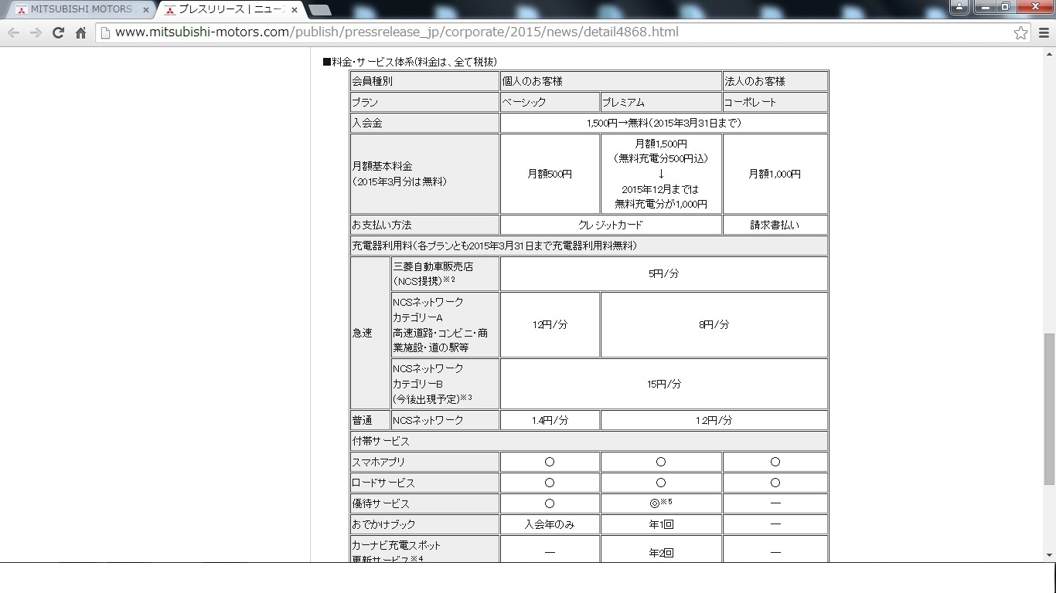The width and height of the screenshot is (1056, 593).
Task: Click the ベーシック plan cell
Action: (550, 102)
